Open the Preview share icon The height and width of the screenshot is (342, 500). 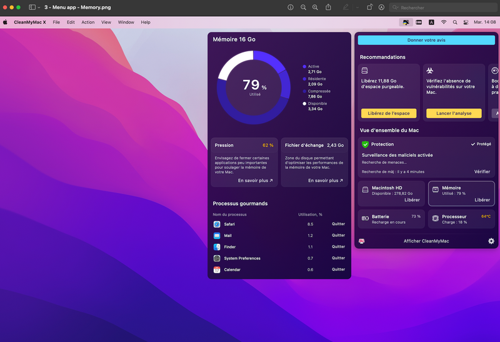click(328, 7)
